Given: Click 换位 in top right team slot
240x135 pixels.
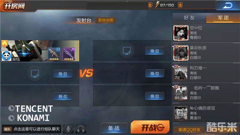Looking at the screenshot, I should point(155,51).
